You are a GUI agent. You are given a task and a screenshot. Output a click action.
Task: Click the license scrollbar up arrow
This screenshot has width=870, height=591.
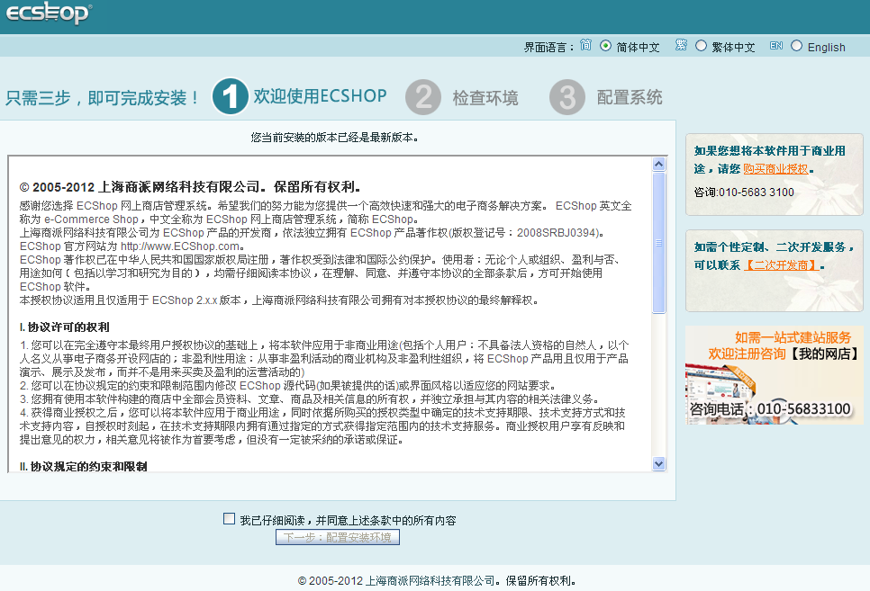tap(658, 165)
